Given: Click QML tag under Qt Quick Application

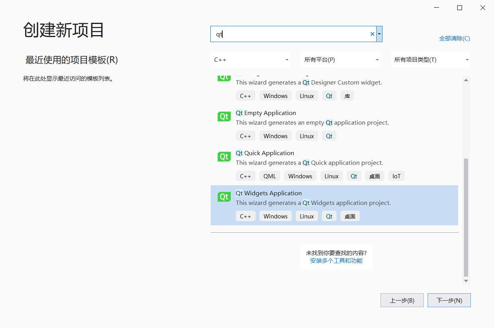Looking at the screenshot, I should coord(270,176).
